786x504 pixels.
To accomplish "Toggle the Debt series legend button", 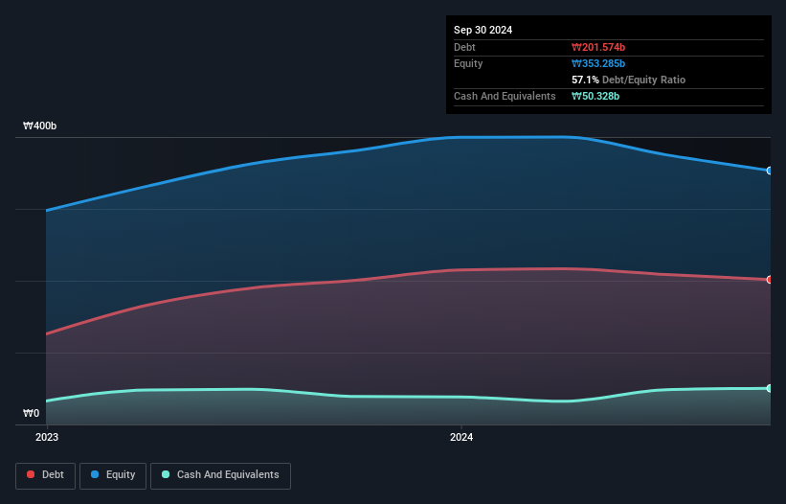I will pyautogui.click(x=45, y=475).
